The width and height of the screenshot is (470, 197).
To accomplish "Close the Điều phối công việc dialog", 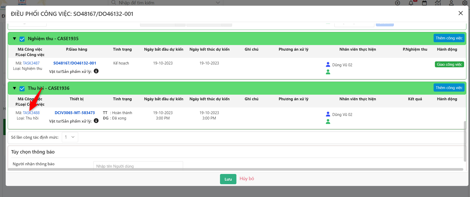I will point(461,13).
